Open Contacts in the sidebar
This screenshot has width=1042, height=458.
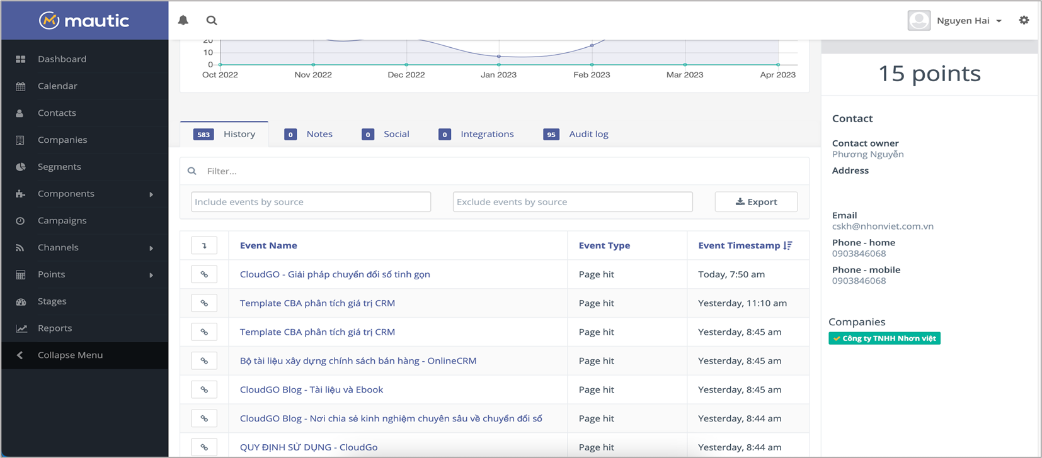pyautogui.click(x=57, y=113)
